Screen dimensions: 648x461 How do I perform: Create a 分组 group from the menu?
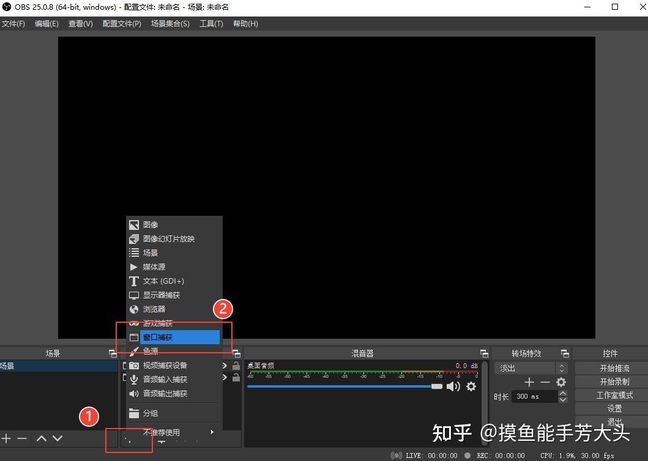click(174, 413)
